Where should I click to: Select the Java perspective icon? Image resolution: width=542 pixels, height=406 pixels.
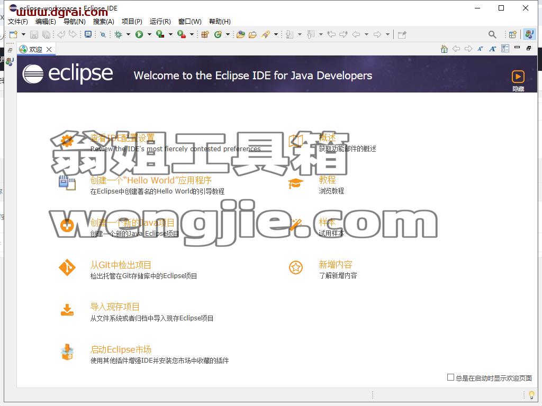click(x=529, y=34)
